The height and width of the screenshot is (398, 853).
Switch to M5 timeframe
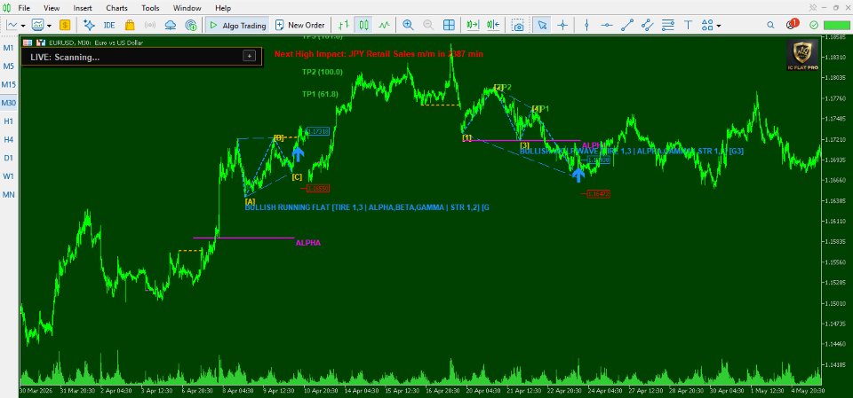coord(9,66)
